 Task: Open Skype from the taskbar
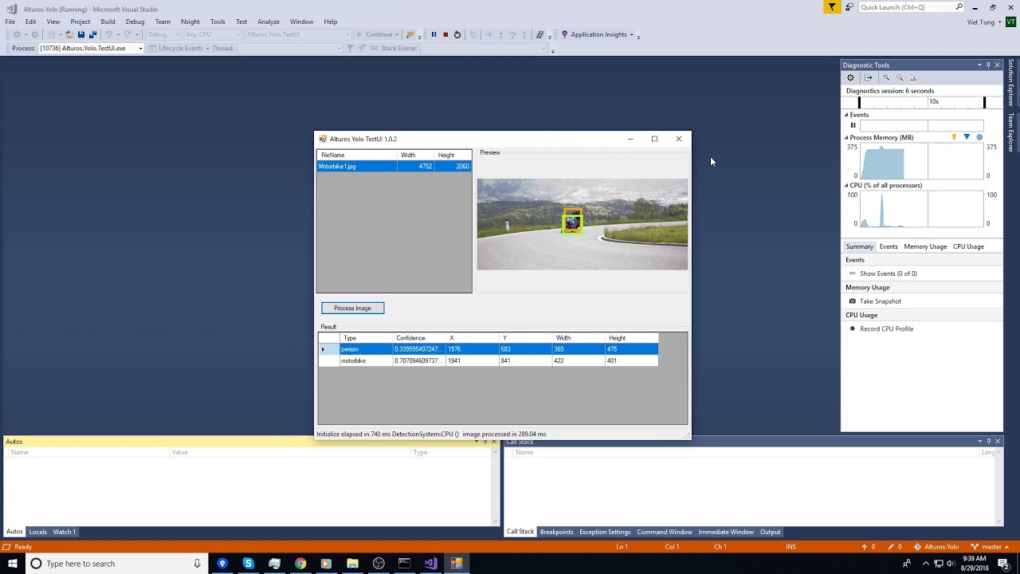click(x=248, y=564)
